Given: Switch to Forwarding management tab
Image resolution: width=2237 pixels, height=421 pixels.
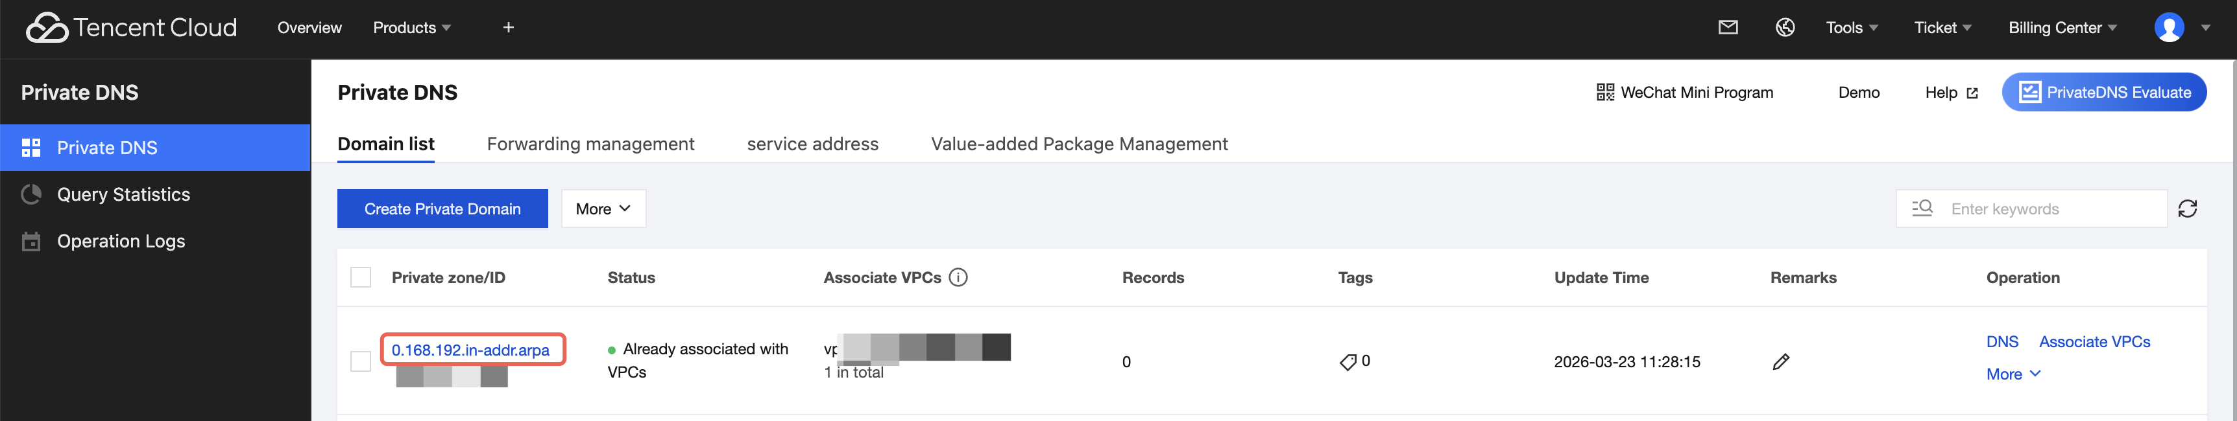Looking at the screenshot, I should click(x=590, y=144).
